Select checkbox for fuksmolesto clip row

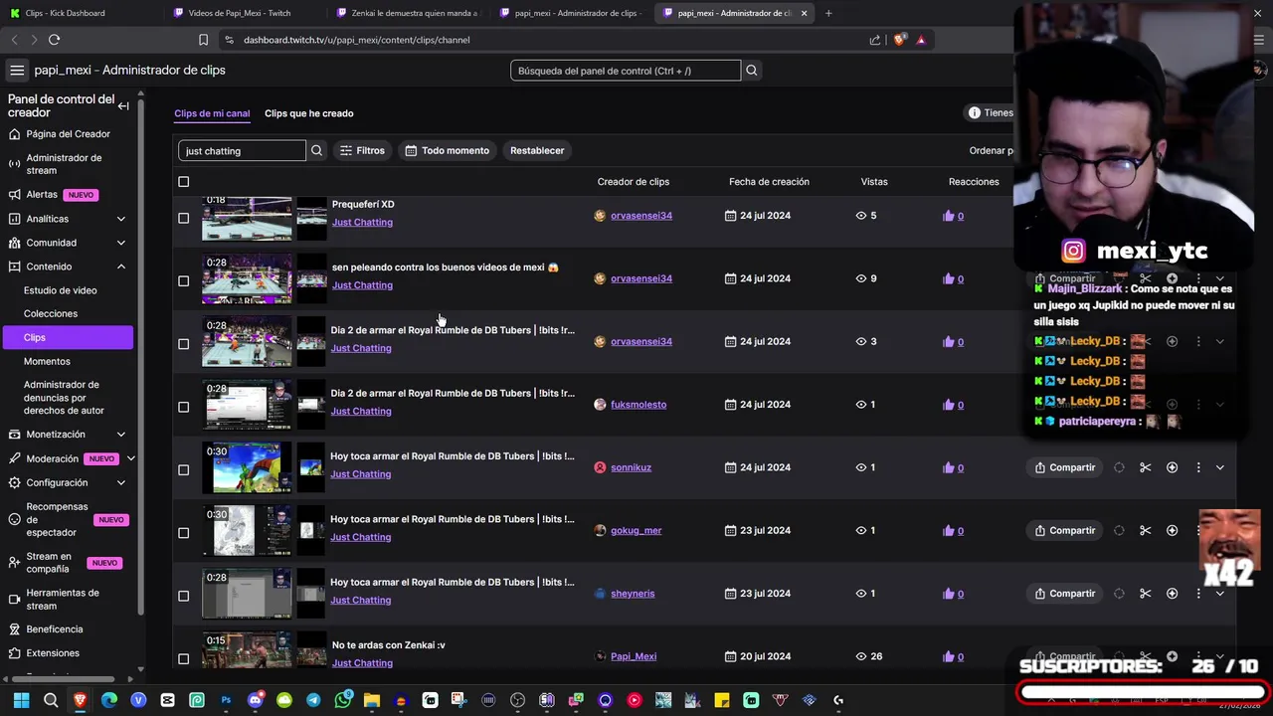coord(183,407)
